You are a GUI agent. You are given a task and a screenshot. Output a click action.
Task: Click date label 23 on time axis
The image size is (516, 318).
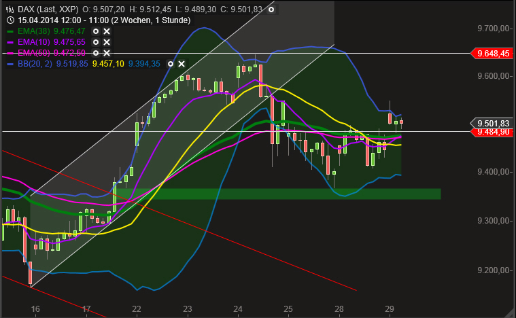[187, 309]
